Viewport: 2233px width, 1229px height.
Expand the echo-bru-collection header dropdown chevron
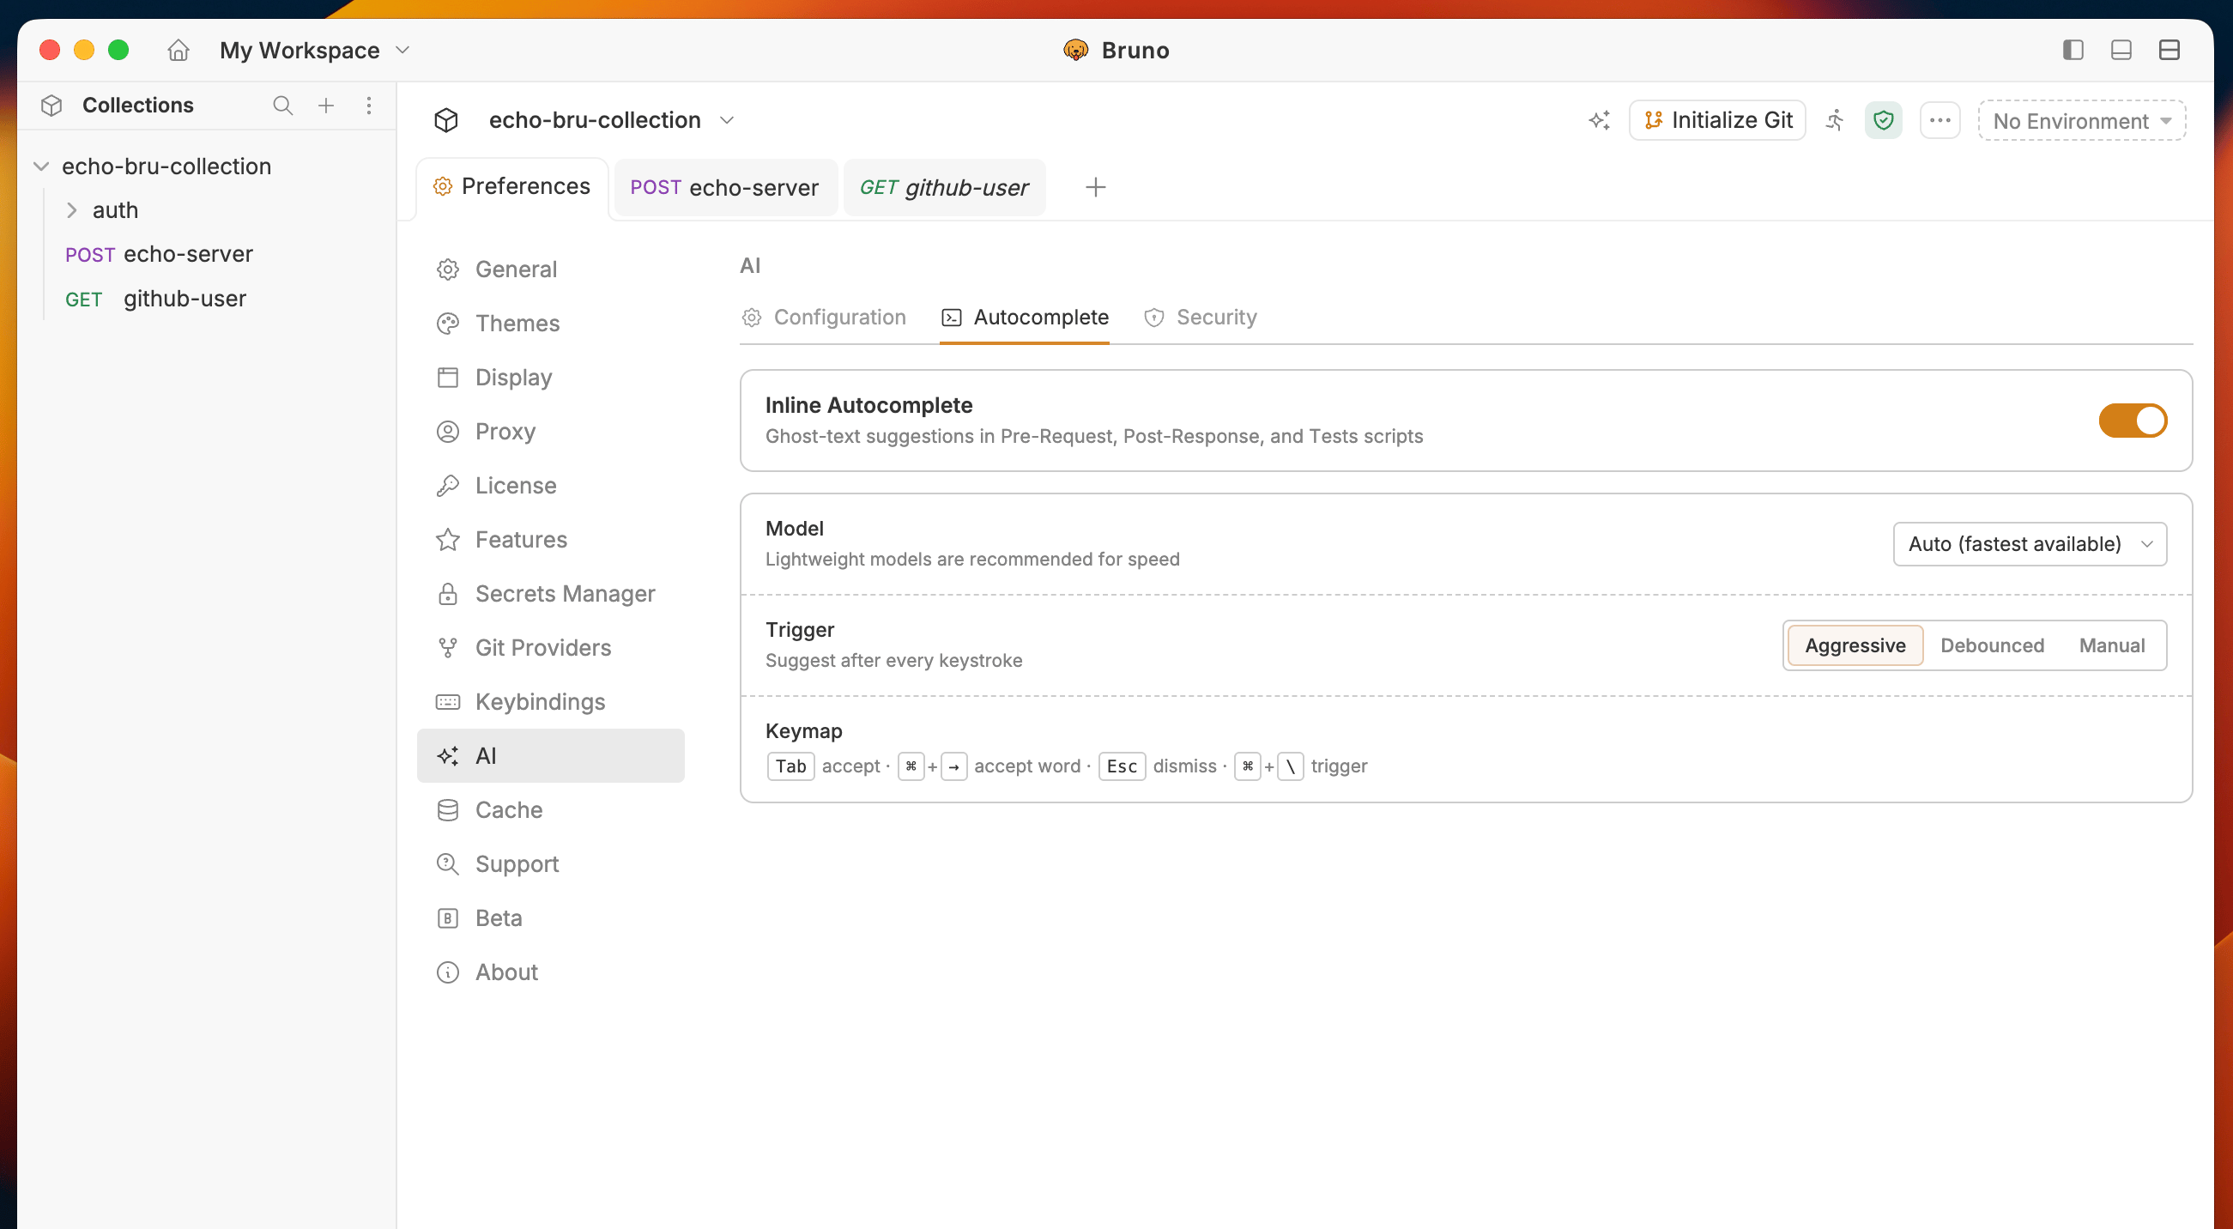click(727, 120)
